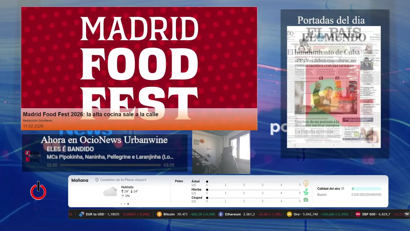Click the Nublado weather condition text

pos(127,187)
